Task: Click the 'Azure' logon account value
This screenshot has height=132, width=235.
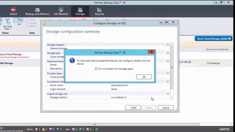Action: click(114, 89)
